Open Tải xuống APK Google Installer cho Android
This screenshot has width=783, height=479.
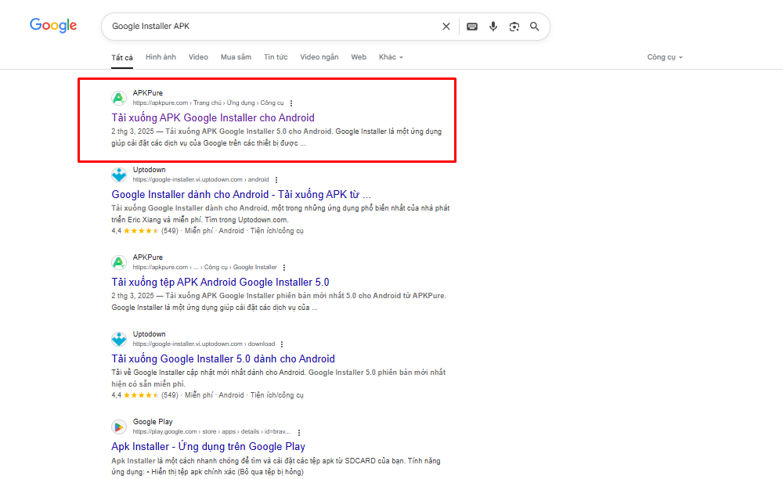[x=213, y=117]
